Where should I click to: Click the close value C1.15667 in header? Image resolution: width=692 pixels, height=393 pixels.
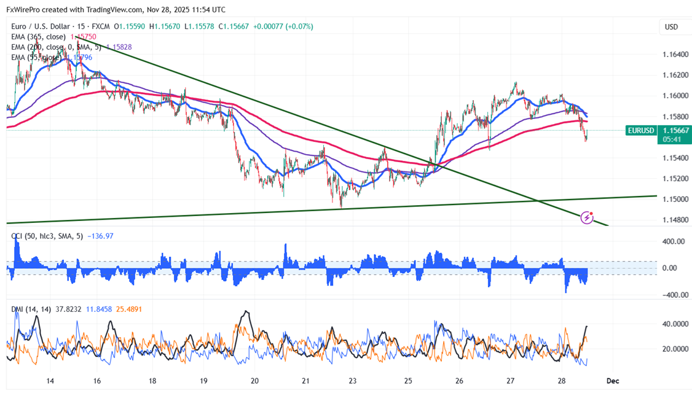click(x=234, y=26)
